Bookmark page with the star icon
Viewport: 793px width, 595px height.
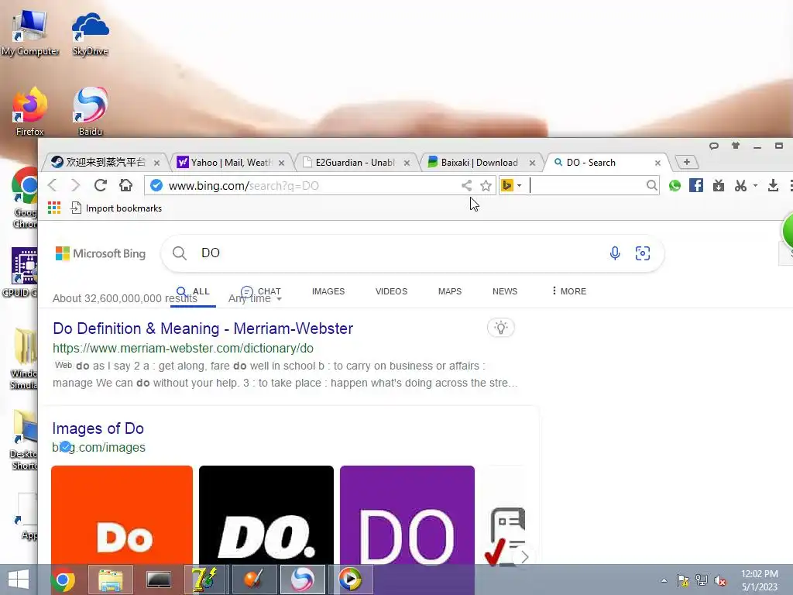pos(486,186)
